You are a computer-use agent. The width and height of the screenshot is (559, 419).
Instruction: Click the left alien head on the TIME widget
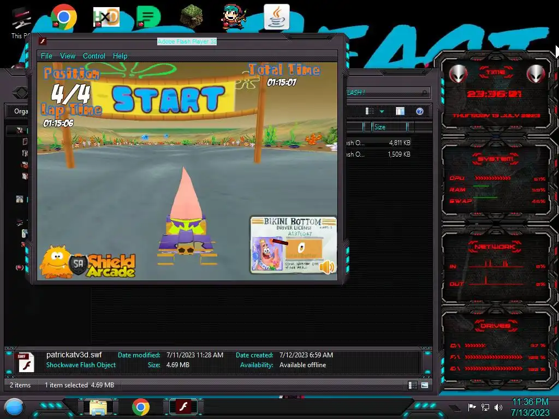coord(458,74)
